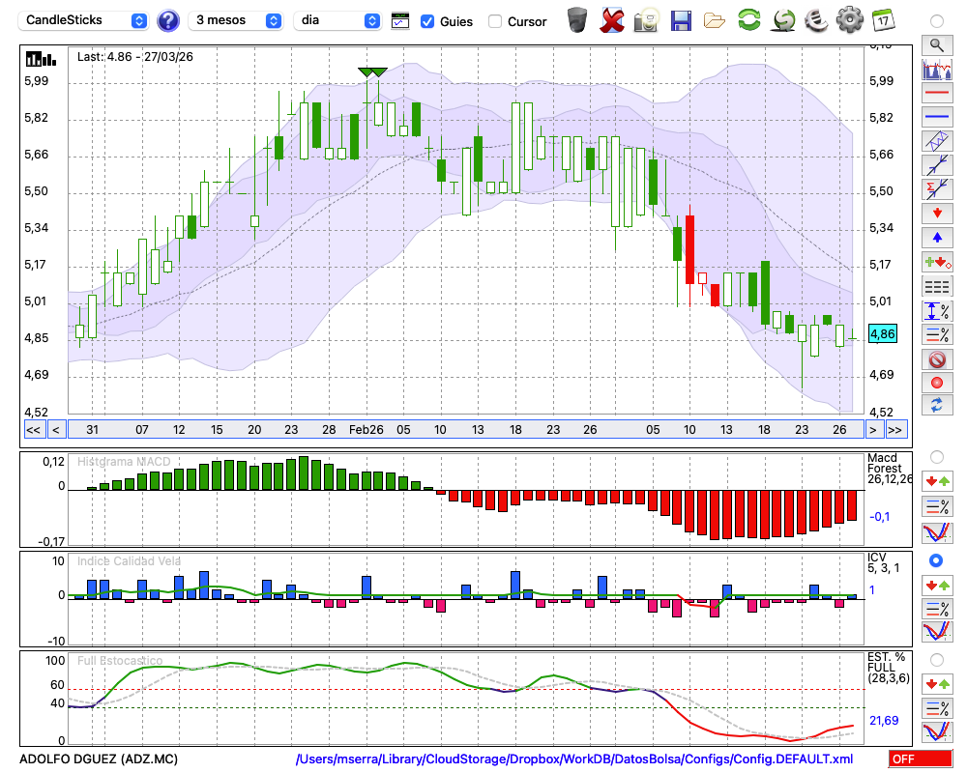Click the green refresh arrows icon
Screen dimensions: 967x773
click(748, 19)
